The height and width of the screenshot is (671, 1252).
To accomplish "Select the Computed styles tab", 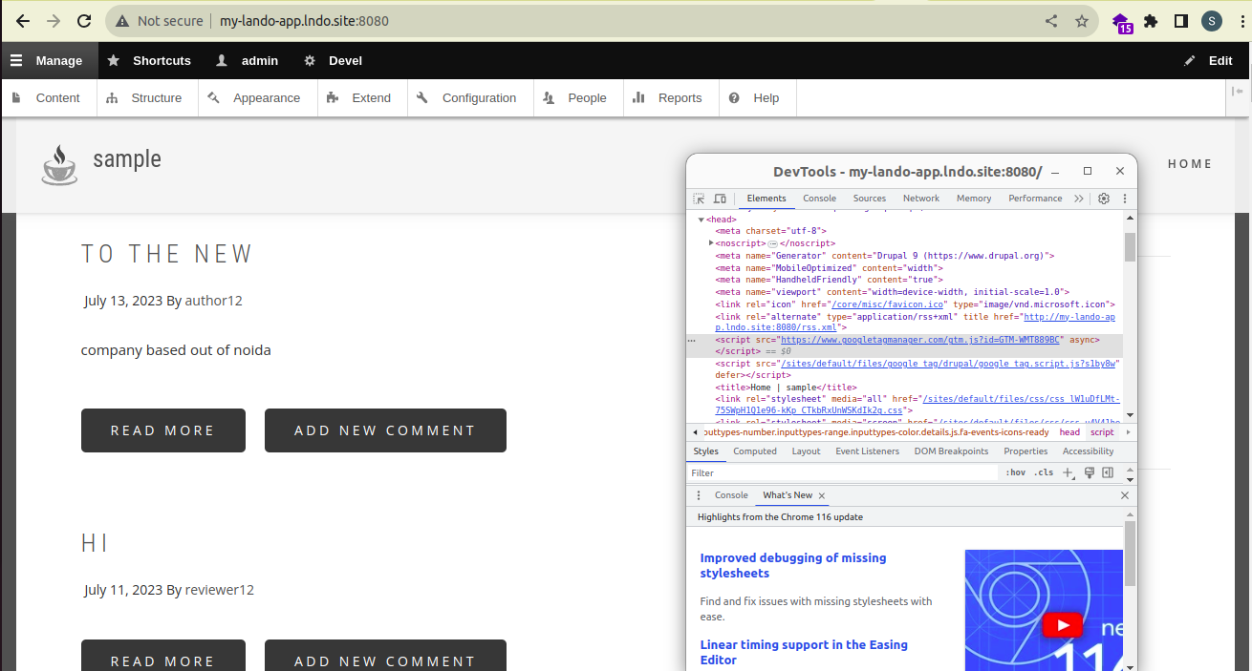I will point(755,451).
